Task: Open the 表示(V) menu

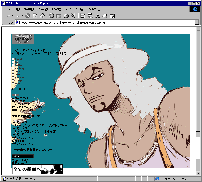Action: point(43,9)
